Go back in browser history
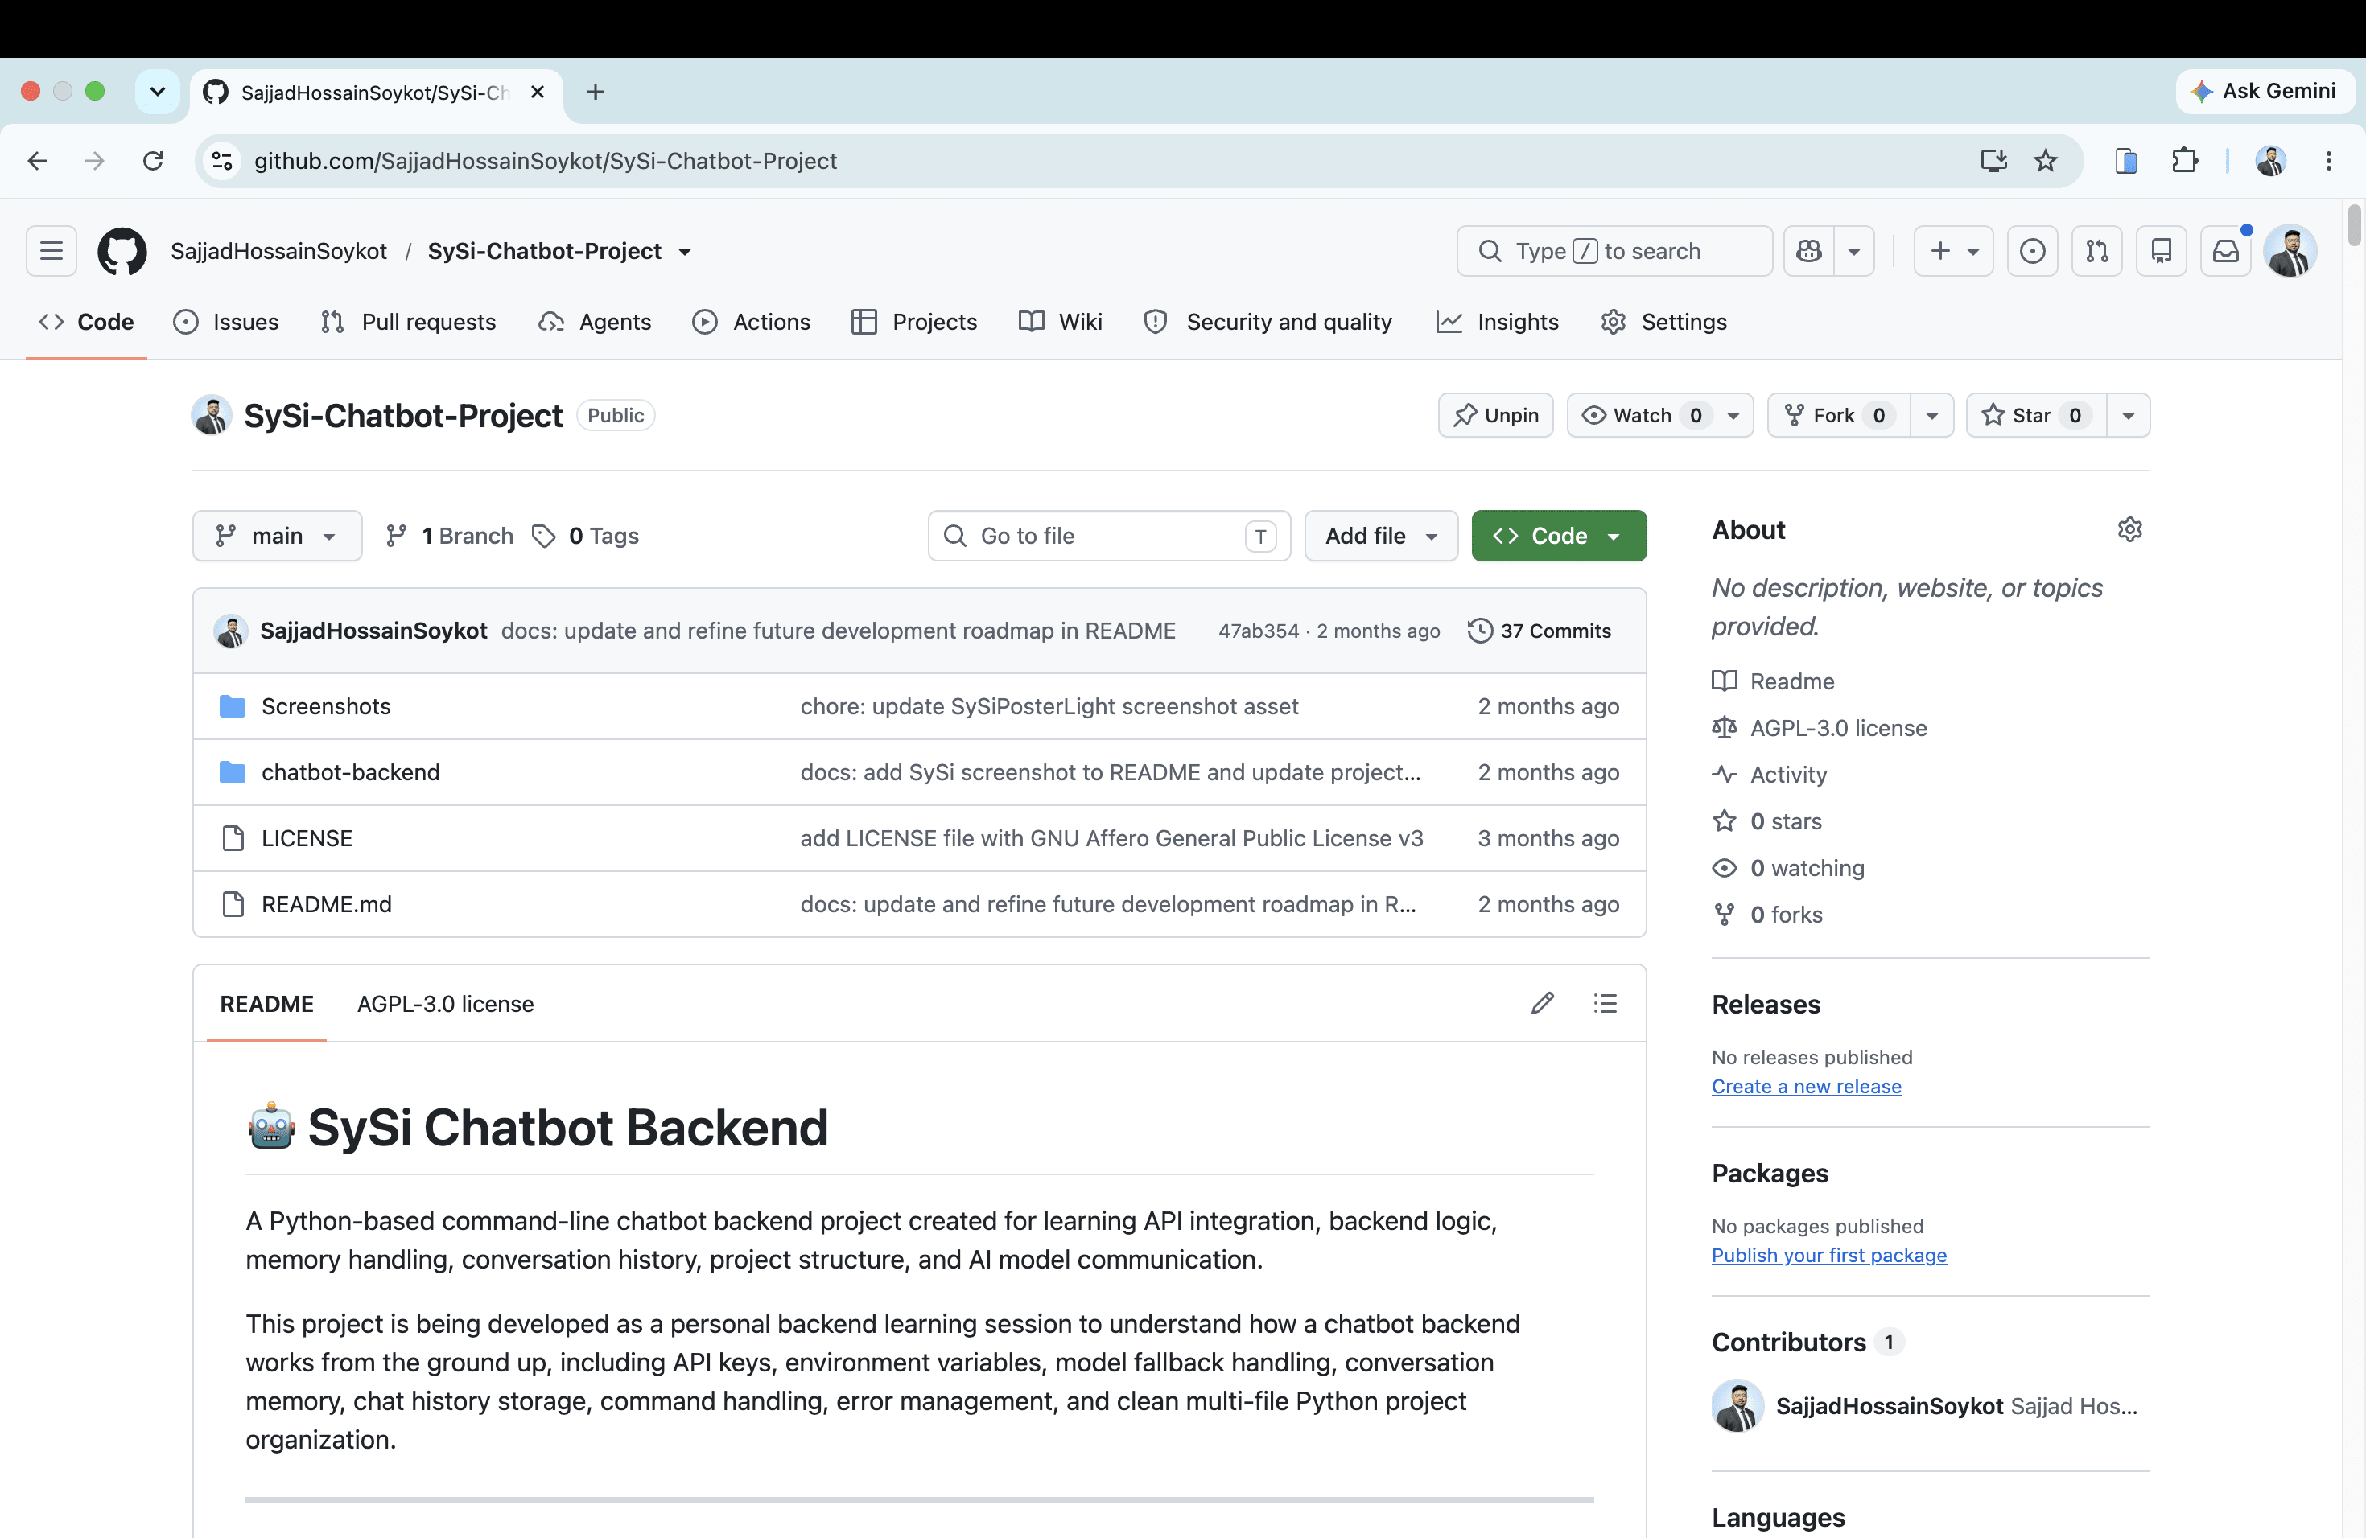2366x1538 pixels. click(x=38, y=161)
